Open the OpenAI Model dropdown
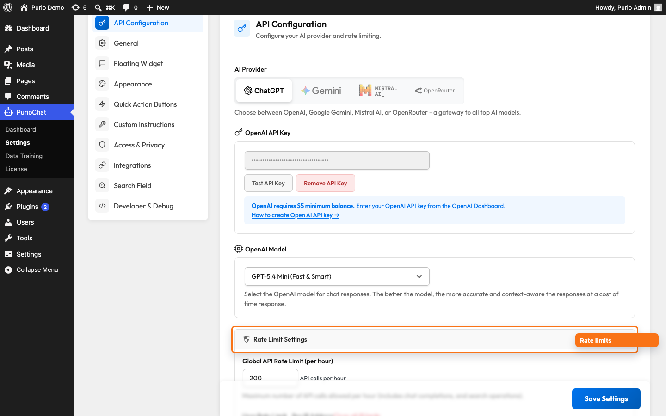This screenshot has height=416, width=666. [x=337, y=276]
